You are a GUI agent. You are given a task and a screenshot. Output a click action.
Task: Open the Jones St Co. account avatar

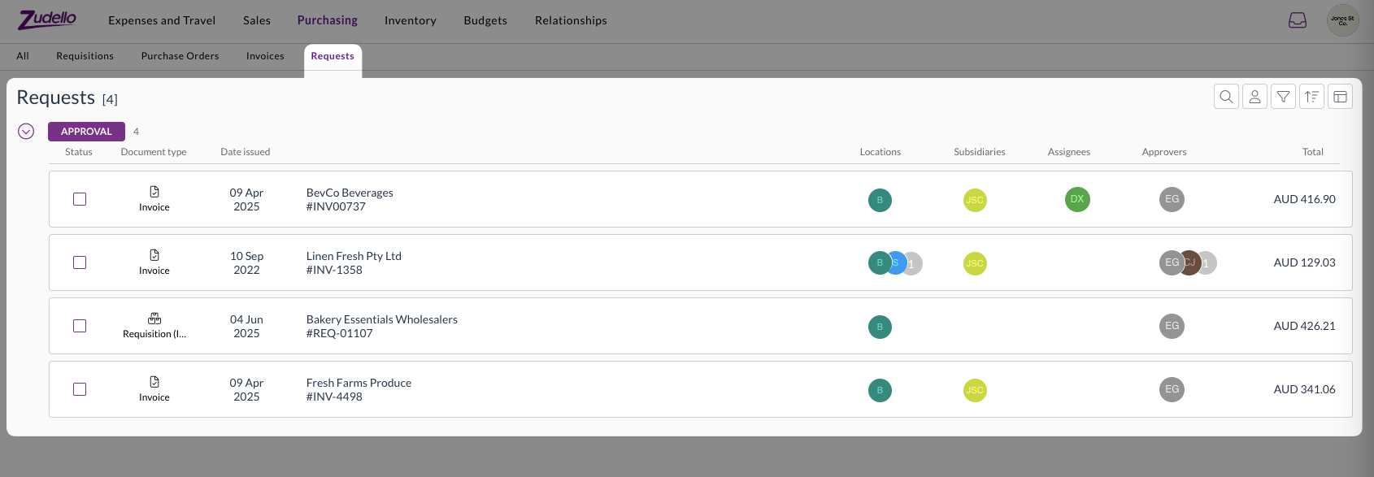[x=1342, y=20]
